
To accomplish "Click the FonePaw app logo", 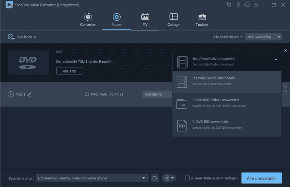I will coord(9,5).
